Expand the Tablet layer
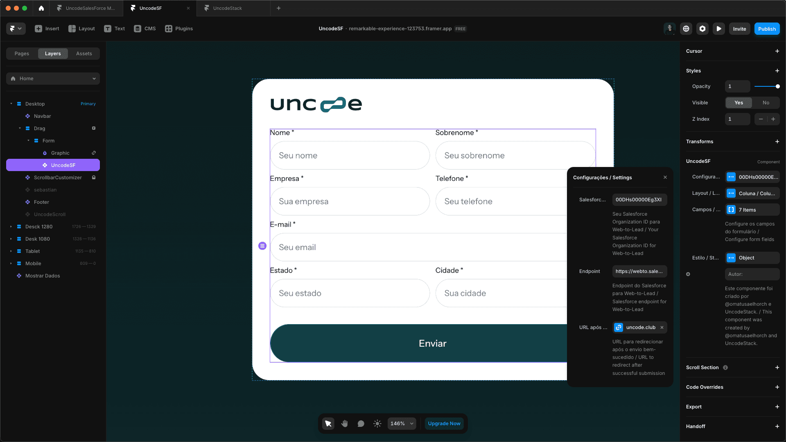This screenshot has width=786, height=442. pos(11,251)
